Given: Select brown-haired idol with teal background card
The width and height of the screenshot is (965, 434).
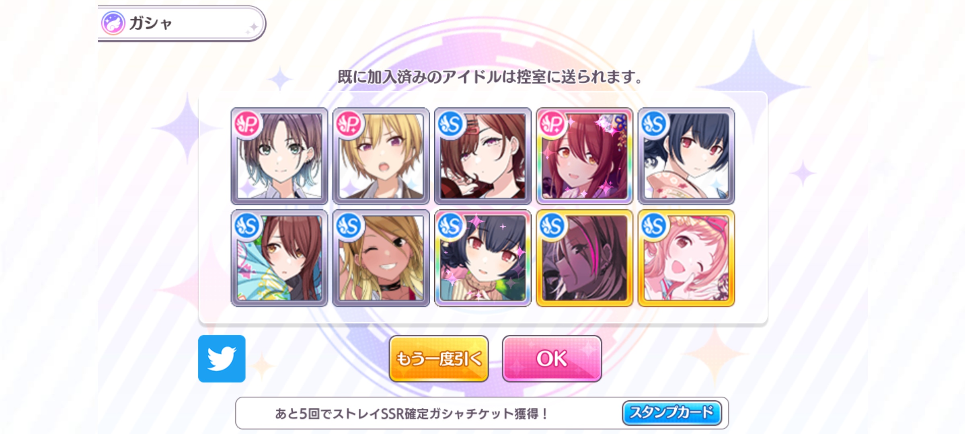Looking at the screenshot, I should click(x=279, y=258).
